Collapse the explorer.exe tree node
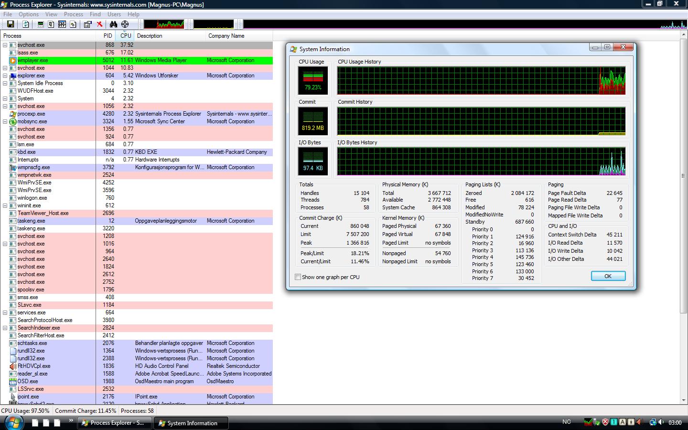The image size is (688, 430). click(5, 75)
